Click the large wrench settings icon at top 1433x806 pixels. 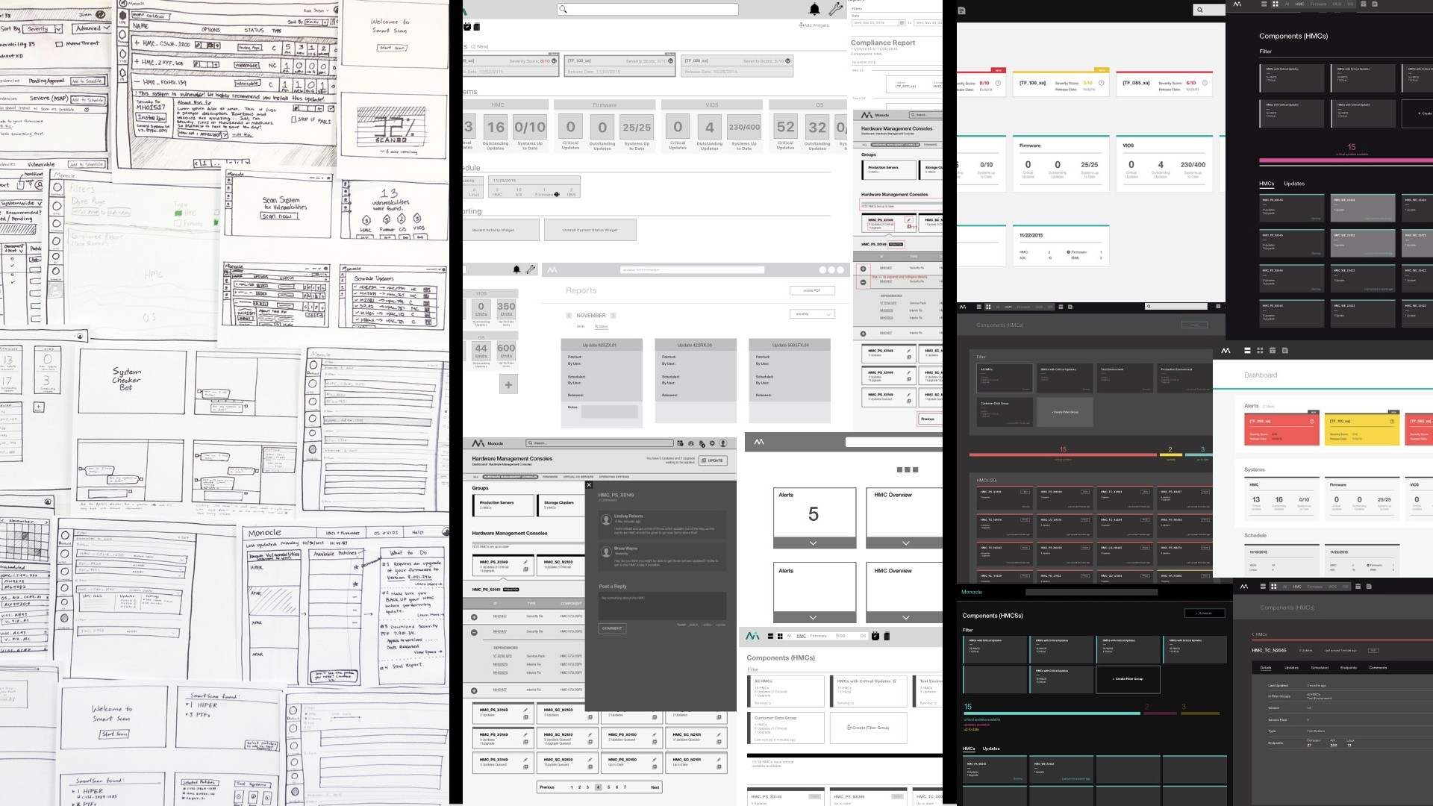tap(835, 9)
